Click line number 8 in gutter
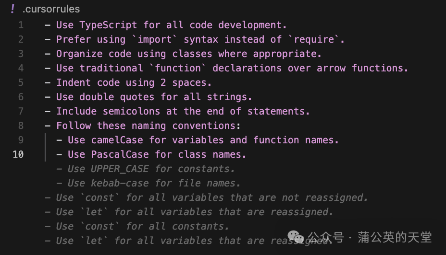This screenshot has height=255, width=446. click(x=21, y=126)
